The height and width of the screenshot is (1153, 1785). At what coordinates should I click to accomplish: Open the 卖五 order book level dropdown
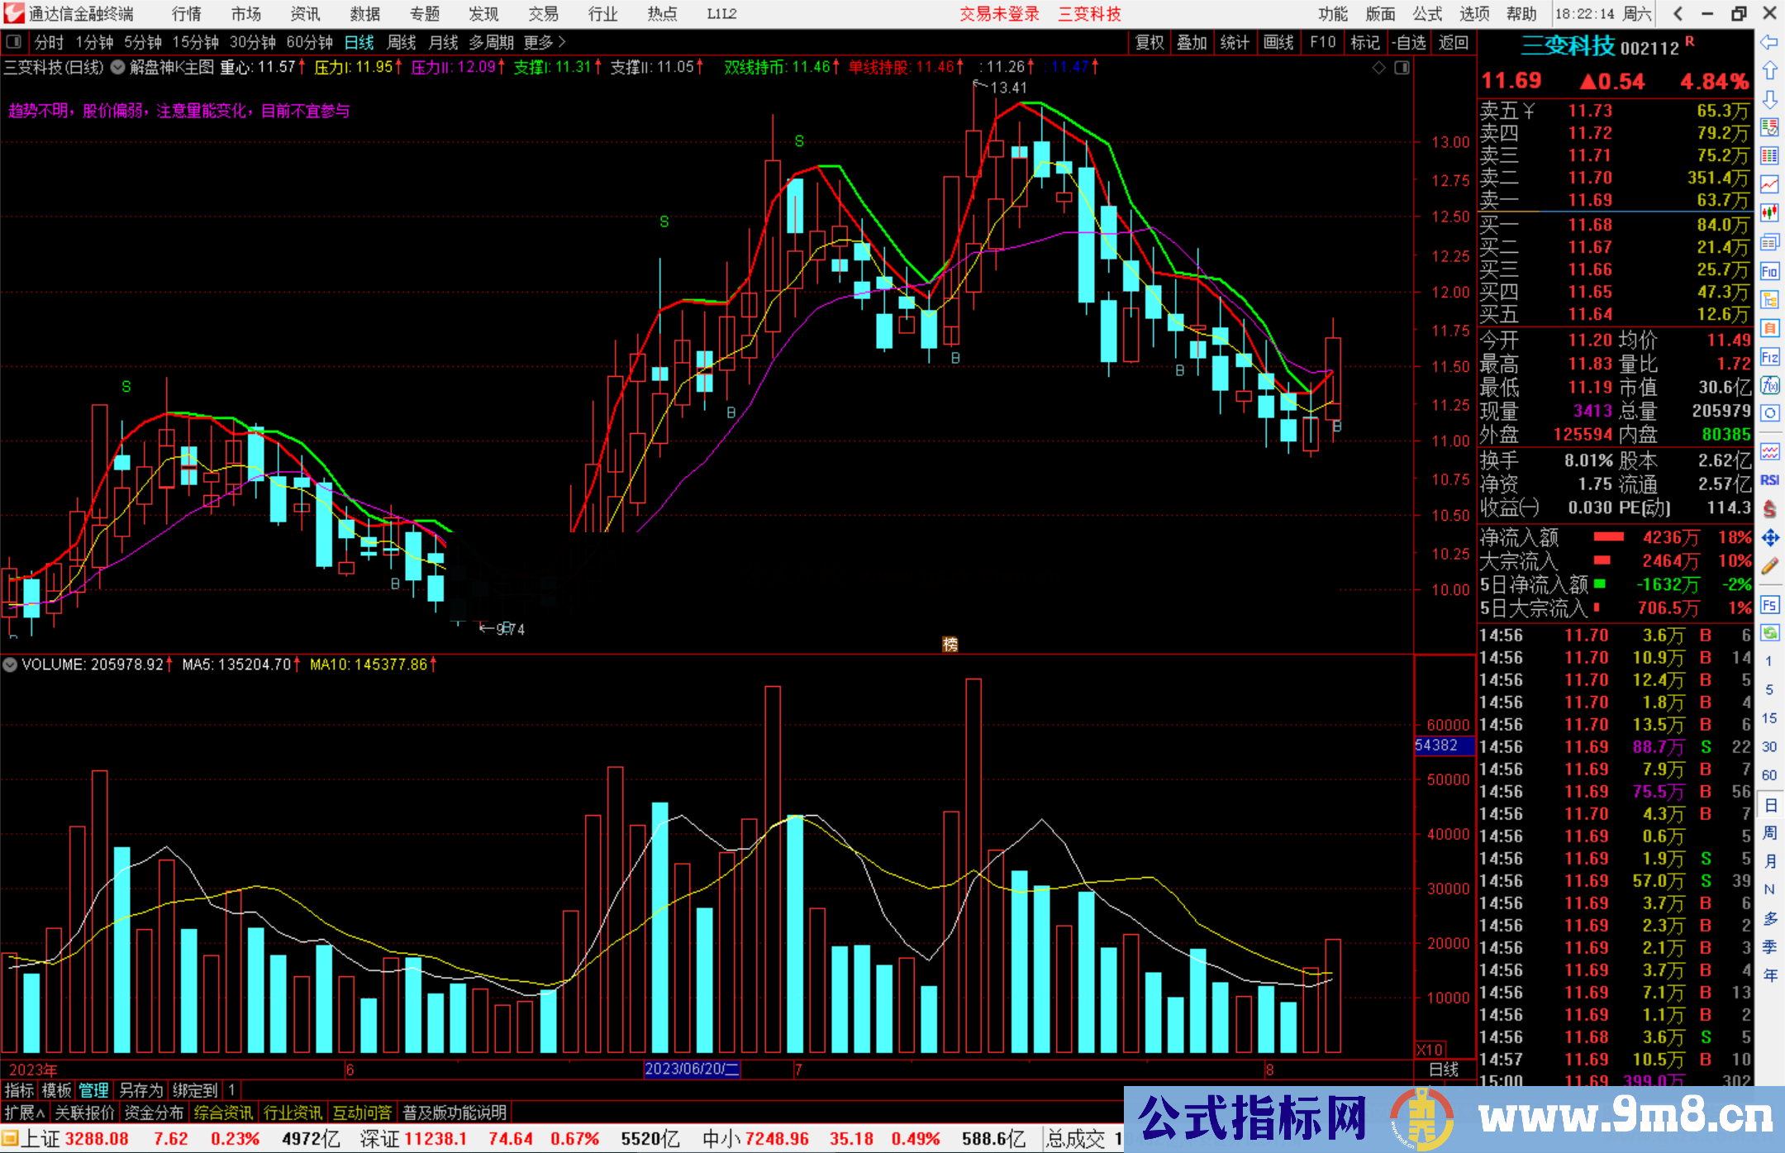click(x=1508, y=111)
